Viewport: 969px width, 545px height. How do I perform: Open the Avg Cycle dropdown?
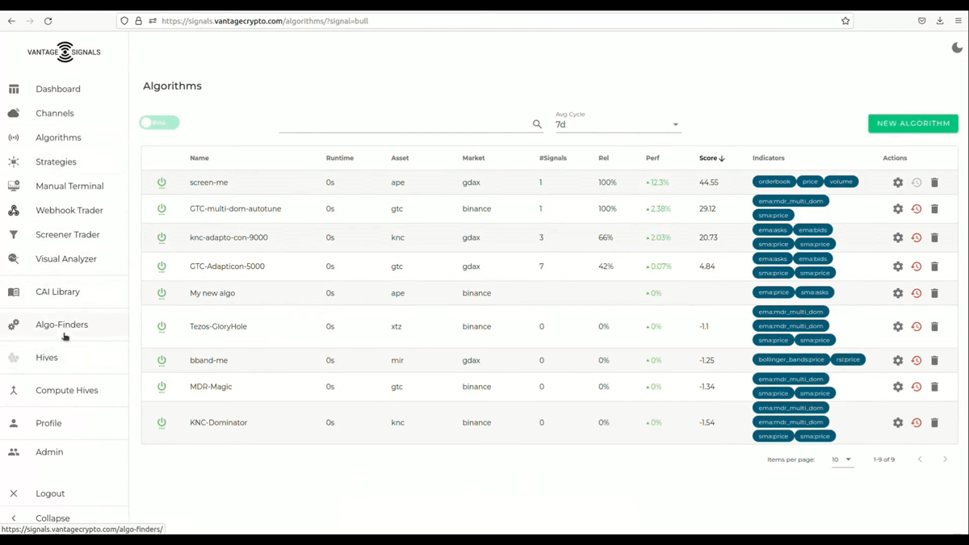617,124
